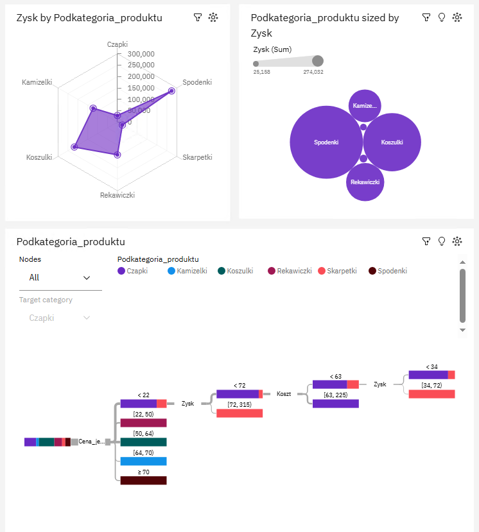Select the Spodenki bubble

click(x=326, y=142)
